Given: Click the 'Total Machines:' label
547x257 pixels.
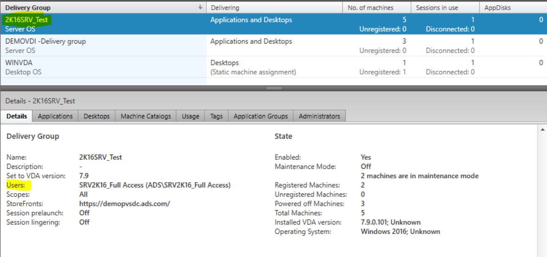Looking at the screenshot, I should (298, 213).
